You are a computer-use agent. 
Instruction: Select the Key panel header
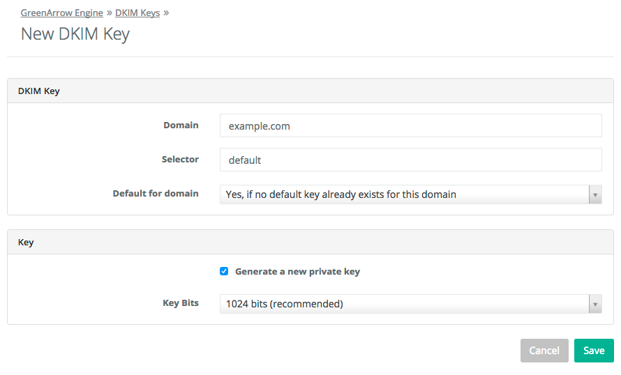[26, 243]
